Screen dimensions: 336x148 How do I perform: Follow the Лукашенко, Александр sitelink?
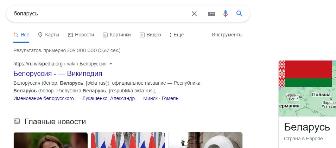(x=110, y=98)
